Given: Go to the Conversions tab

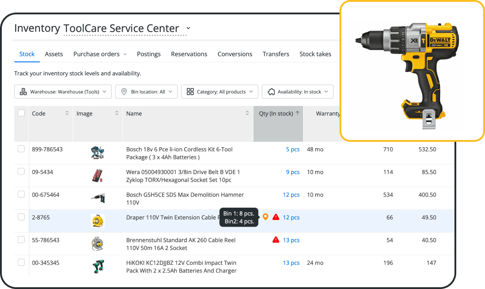Looking at the screenshot, I should coord(235,54).
